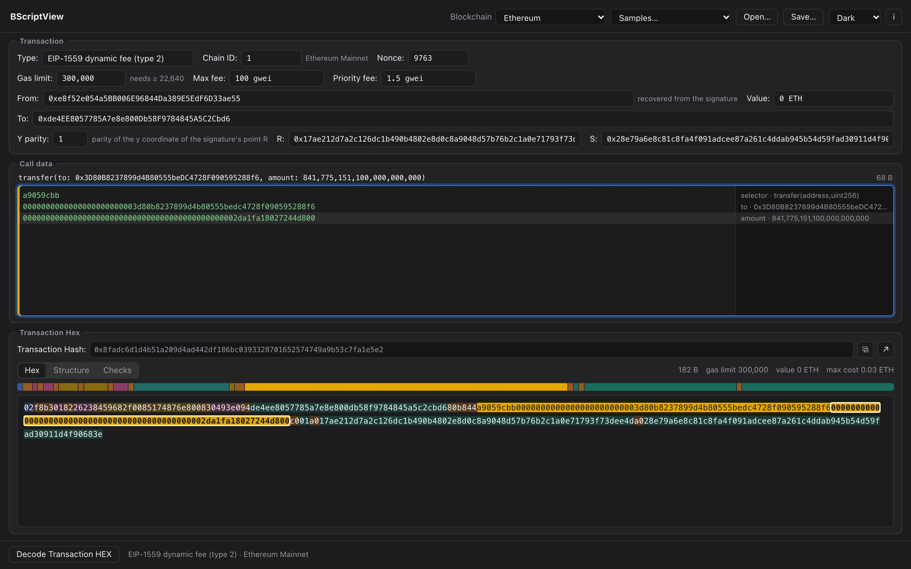This screenshot has width=911, height=569.
Task: Click 'selector · transfer(address,uint256)' annotation
Action: (800, 195)
